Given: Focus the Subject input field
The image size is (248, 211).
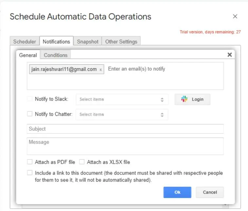Looking at the screenshot, I should point(125,129).
